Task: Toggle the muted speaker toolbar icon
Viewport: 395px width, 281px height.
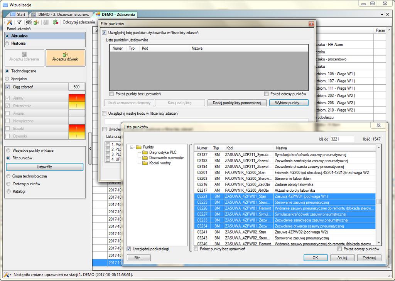Action: pos(29,22)
